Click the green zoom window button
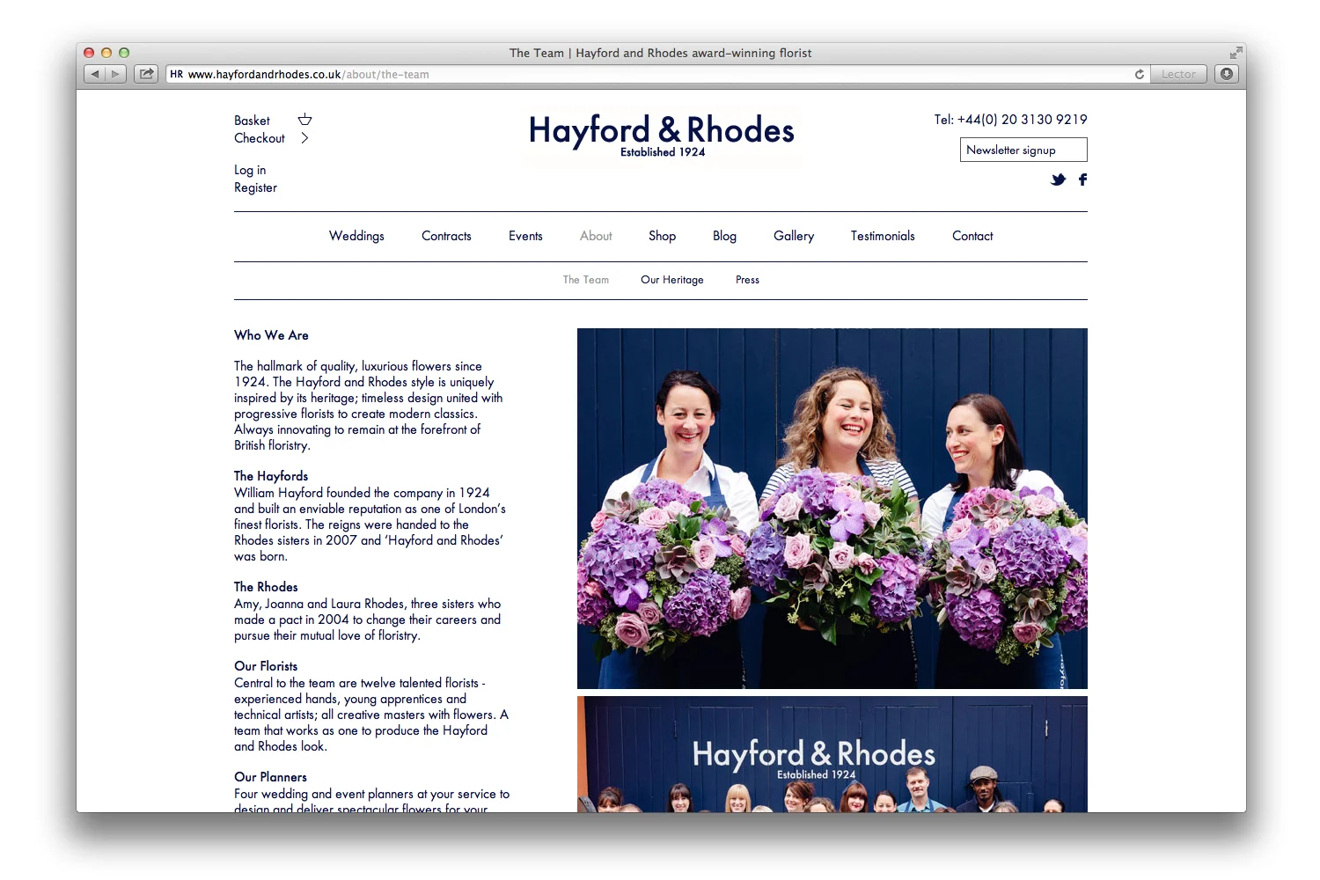1320x880 pixels. [124, 53]
